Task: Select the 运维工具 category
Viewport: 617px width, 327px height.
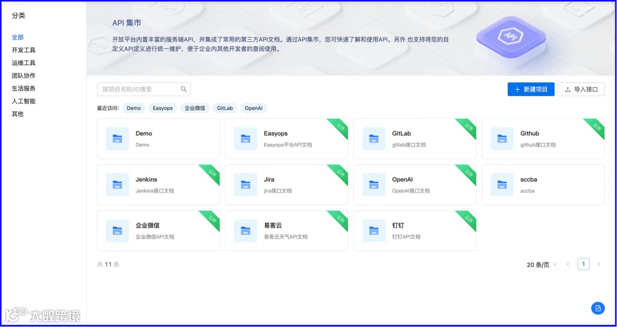Action: tap(23, 63)
